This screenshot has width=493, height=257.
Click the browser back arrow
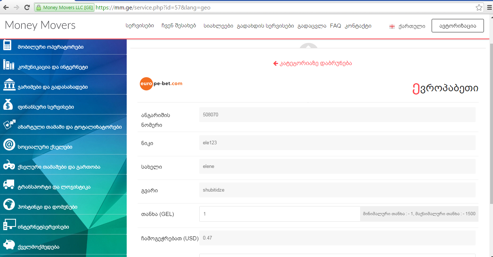coord(6,7)
